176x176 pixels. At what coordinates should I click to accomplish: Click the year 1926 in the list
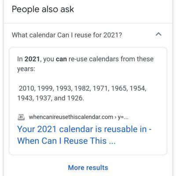75,98
